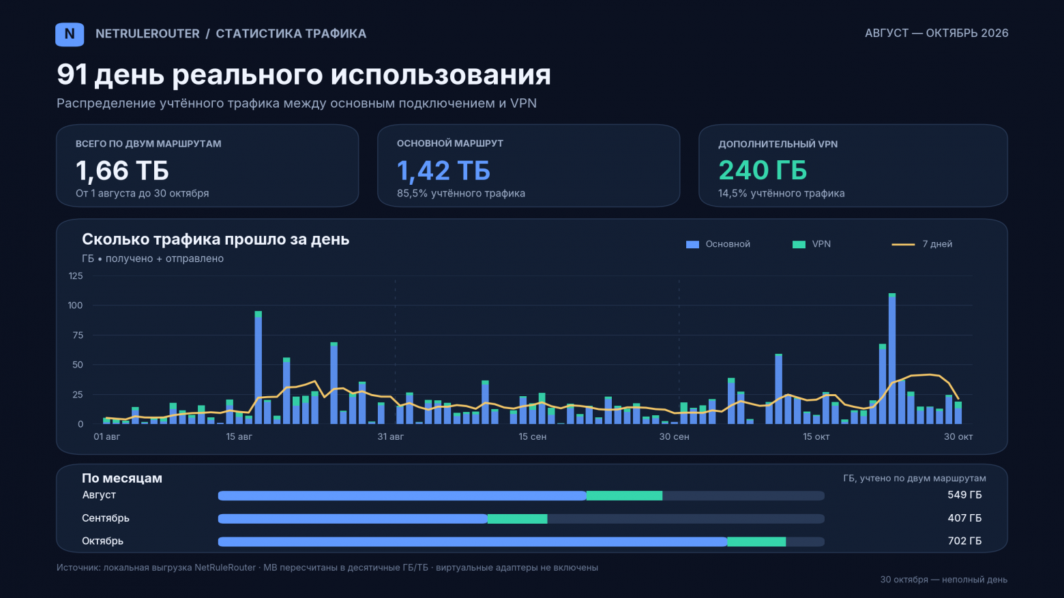The height and width of the screenshot is (598, 1064).
Task: Click the АВГУСТ — ОКТЯБРЬ 2026 period label
Action: pos(936,33)
